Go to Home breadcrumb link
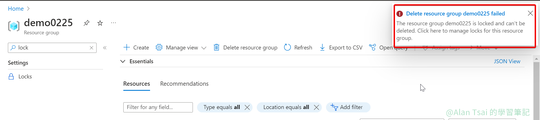The height and width of the screenshot is (120, 540). pos(16,9)
